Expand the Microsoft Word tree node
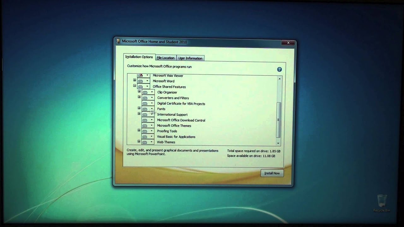 (x=134, y=80)
